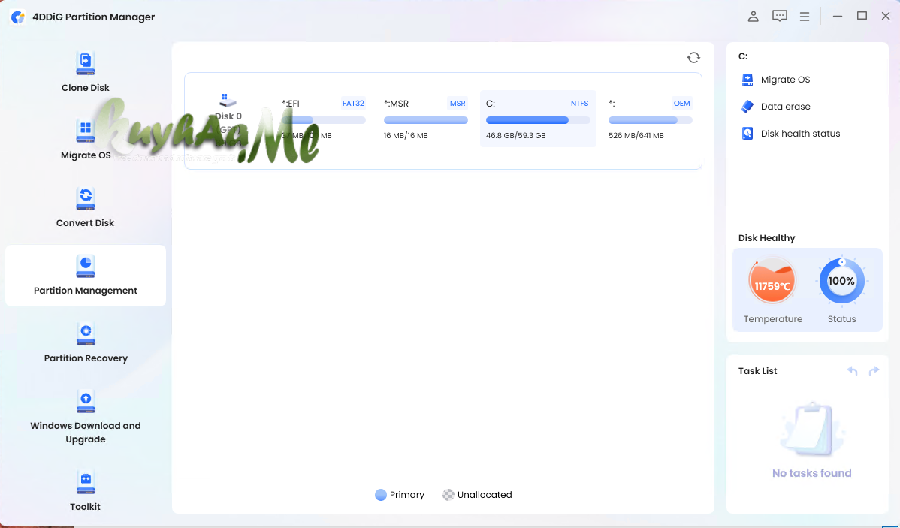This screenshot has height=528, width=900.
Task: Open Clone Disk label in sidebar
Action: tap(86, 88)
